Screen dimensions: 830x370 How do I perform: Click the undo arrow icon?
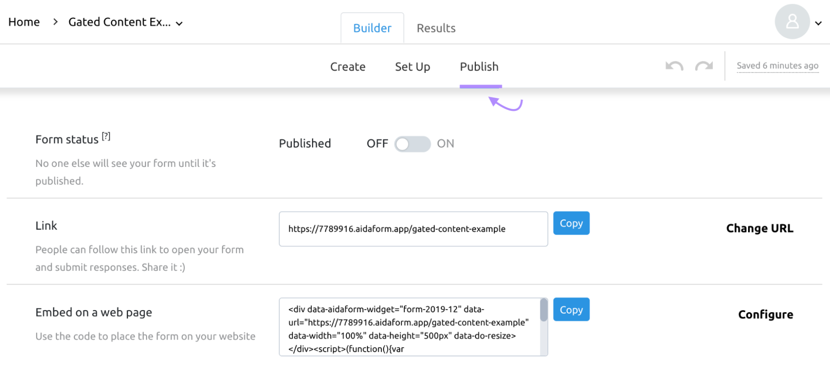pos(674,66)
